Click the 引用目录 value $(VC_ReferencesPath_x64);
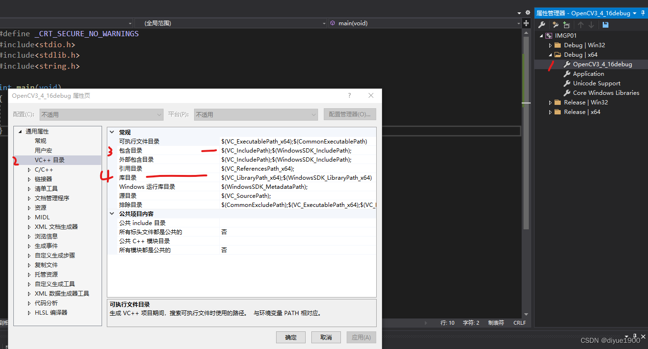The height and width of the screenshot is (349, 648). pos(257,169)
